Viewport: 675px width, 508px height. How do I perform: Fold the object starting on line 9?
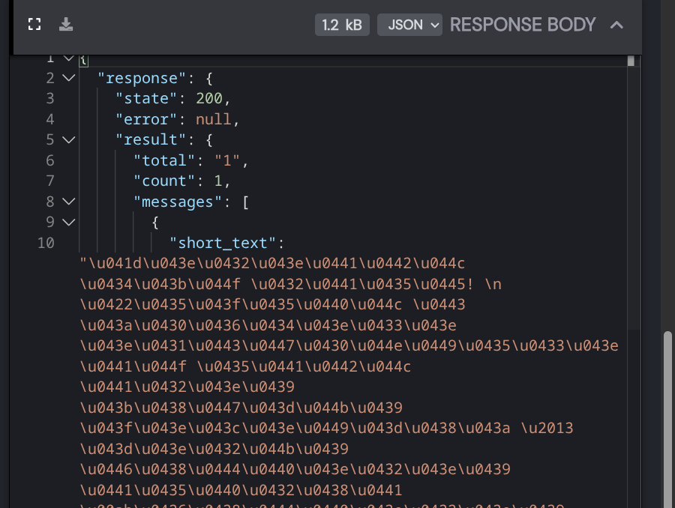click(x=68, y=222)
